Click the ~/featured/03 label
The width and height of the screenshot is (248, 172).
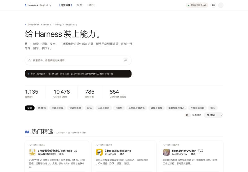tap(171, 145)
